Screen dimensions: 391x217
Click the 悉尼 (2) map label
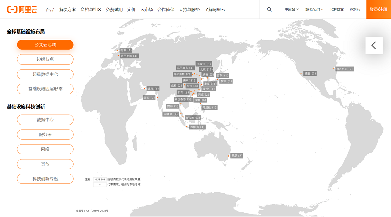237,156
